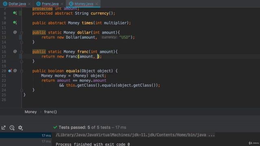Click the times method name on line 10

tap(87, 23)
